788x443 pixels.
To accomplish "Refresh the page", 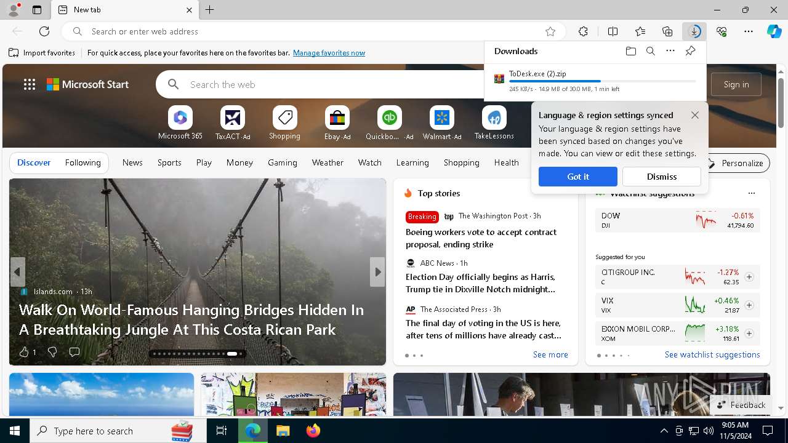I will click(44, 31).
